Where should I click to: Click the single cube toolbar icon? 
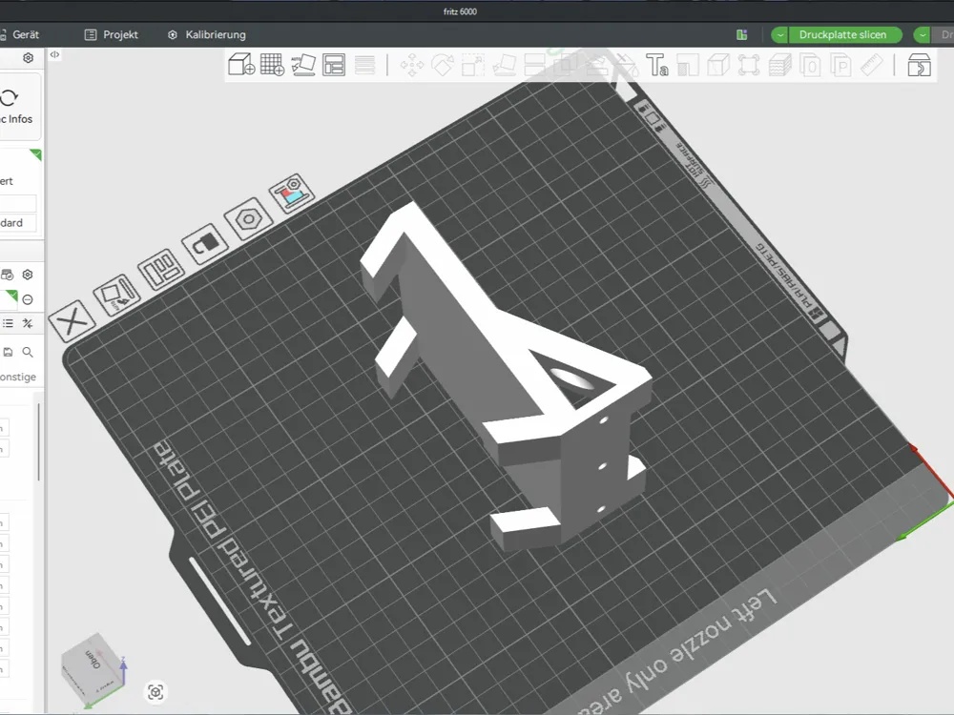tap(718, 65)
